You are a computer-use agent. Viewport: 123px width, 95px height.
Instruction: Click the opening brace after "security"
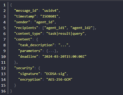39,68
